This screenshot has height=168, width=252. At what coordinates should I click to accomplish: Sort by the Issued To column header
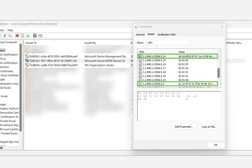point(31,43)
